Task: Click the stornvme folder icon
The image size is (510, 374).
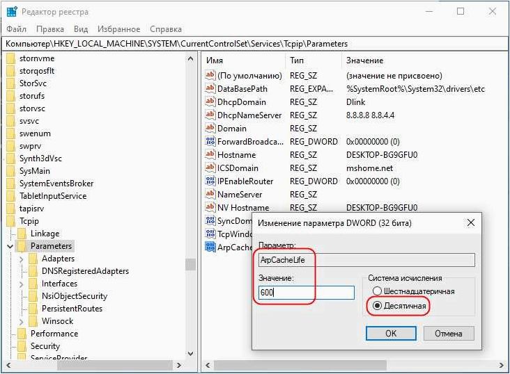Action: 10,59
